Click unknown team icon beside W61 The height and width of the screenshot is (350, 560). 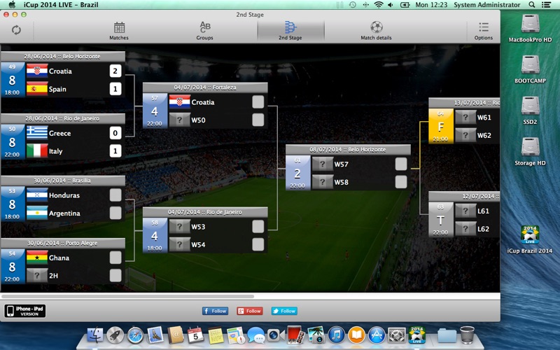(x=465, y=117)
